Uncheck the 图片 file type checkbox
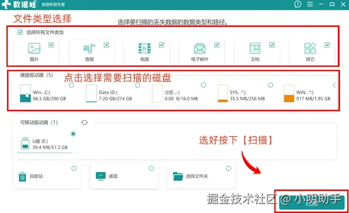This screenshot has height=213, width=349. [x=51, y=45]
